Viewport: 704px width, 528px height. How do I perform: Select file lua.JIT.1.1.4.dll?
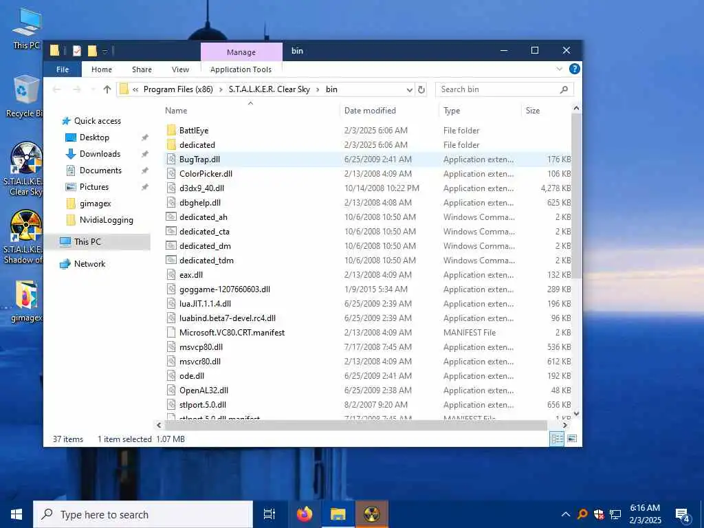click(x=205, y=303)
